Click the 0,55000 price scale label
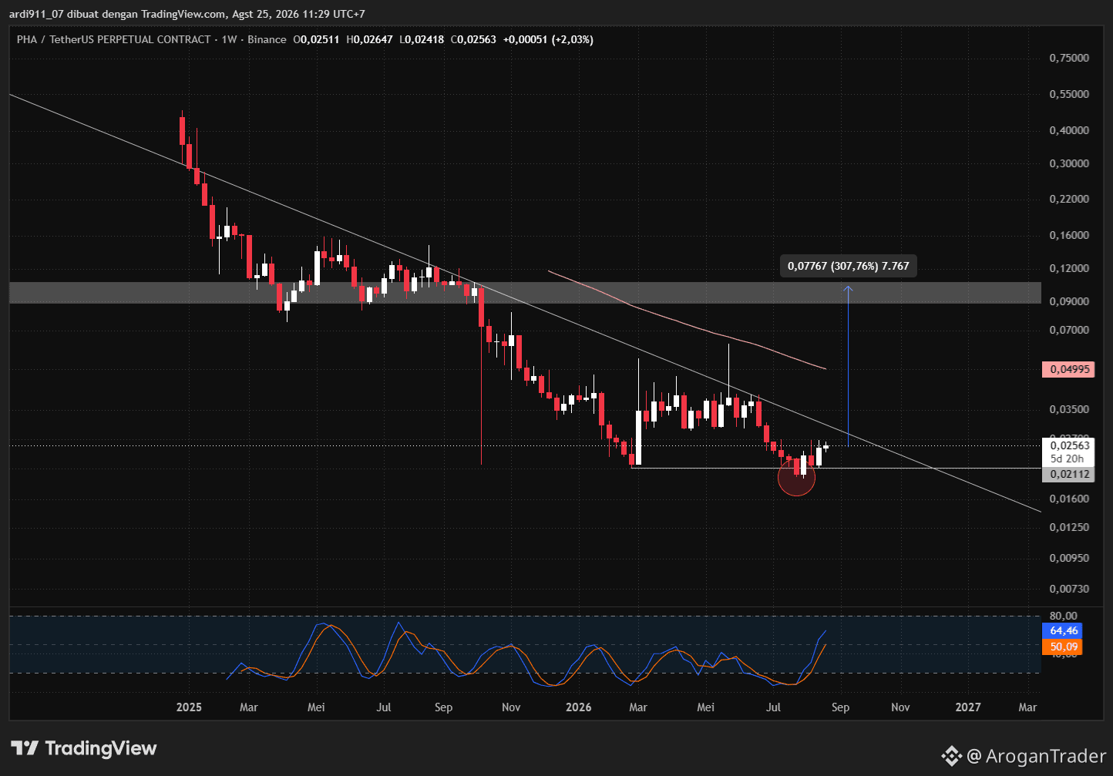 pos(1069,94)
